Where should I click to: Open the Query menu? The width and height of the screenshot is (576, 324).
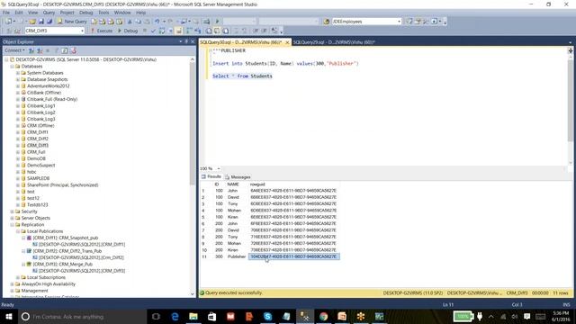coord(49,13)
